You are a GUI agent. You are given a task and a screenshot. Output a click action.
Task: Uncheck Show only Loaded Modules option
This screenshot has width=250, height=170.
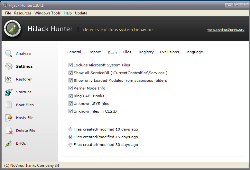[70, 81]
